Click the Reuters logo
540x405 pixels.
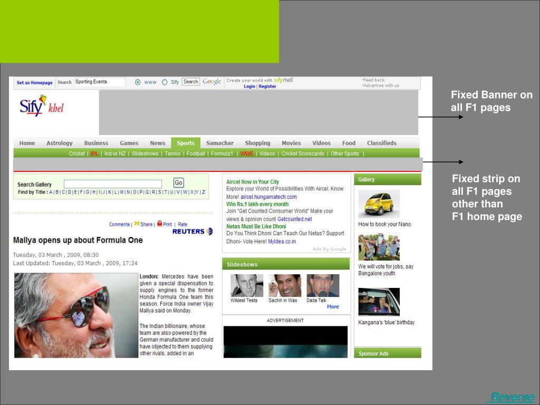pyautogui.click(x=192, y=232)
